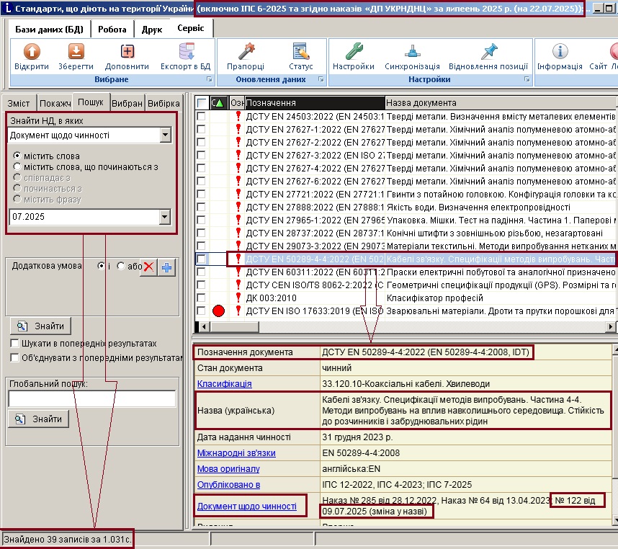
Task: Open selected items with Відкрити icon
Action: click(32, 52)
